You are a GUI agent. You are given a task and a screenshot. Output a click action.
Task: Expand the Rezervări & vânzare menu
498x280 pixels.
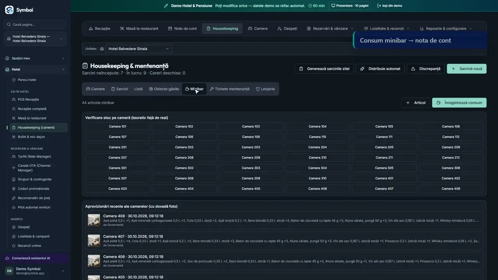click(x=330, y=29)
